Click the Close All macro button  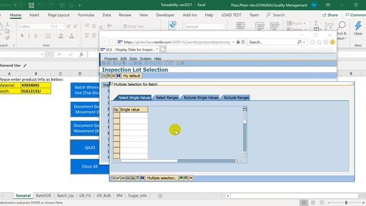pos(90,167)
